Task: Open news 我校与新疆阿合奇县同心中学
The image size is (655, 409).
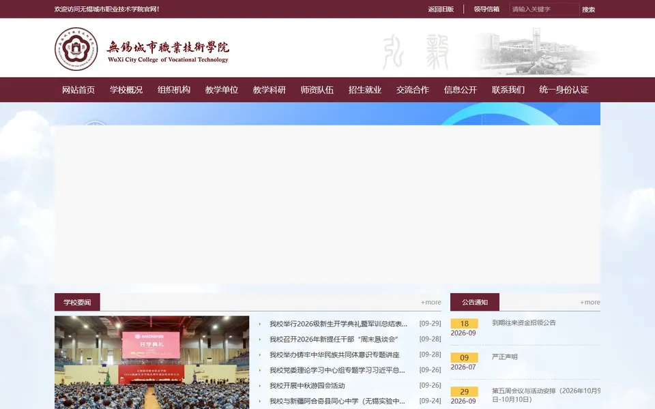Action: (336, 401)
